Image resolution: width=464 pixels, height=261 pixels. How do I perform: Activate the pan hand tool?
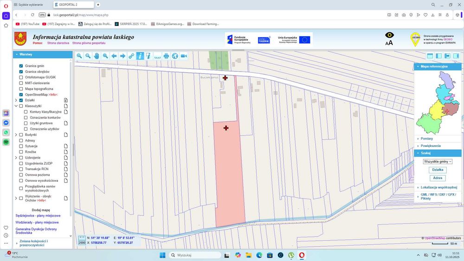[x=97, y=56]
